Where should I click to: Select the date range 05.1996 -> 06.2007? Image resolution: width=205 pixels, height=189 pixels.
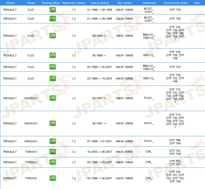pos(100,178)
